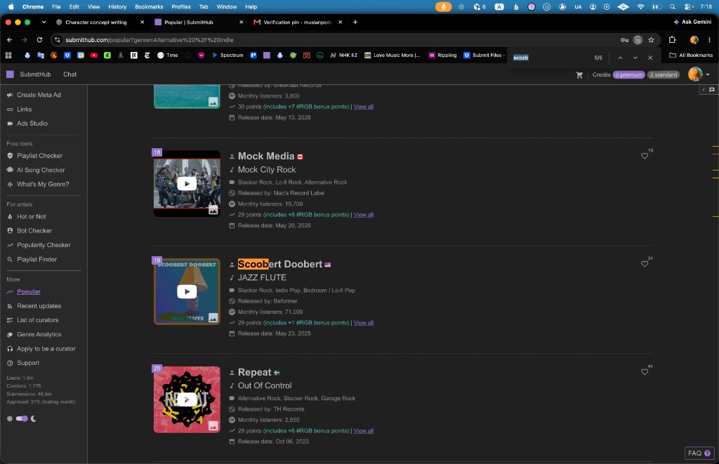719x464 pixels.
Task: Click the sun icon by theme toggle
Action: click(x=10, y=418)
